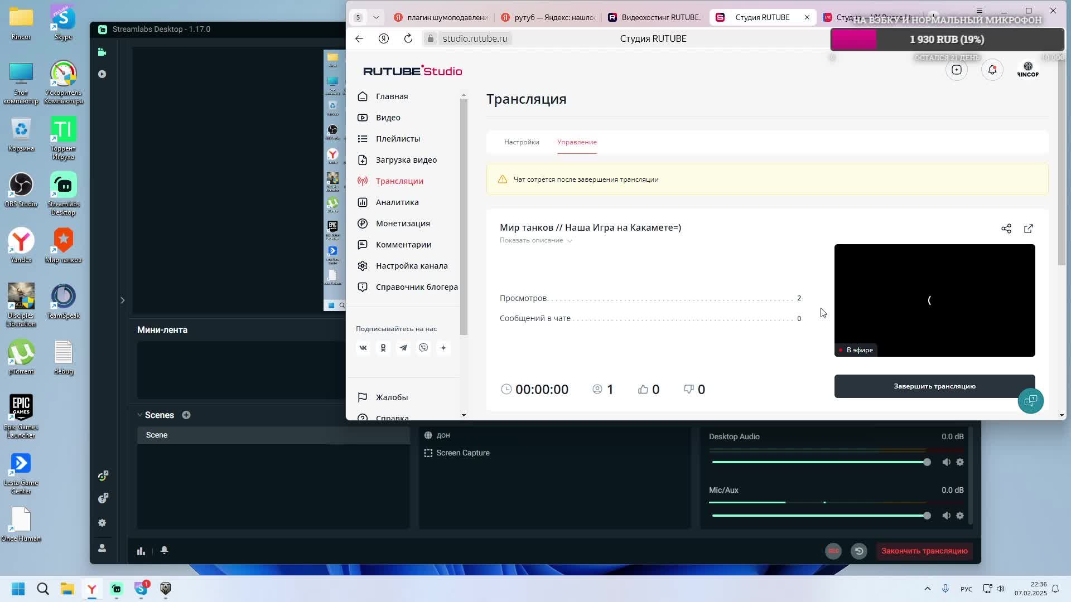Open browser tab list dropdown arrow
The image size is (1071, 602).
click(x=376, y=17)
